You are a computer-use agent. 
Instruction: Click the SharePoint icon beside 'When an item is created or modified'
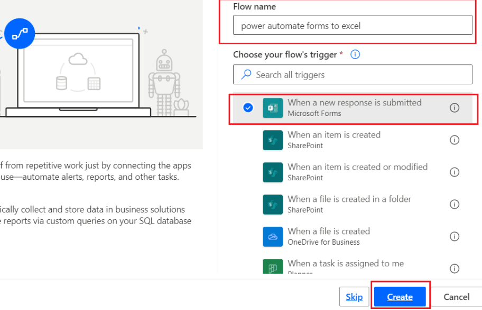(x=273, y=172)
